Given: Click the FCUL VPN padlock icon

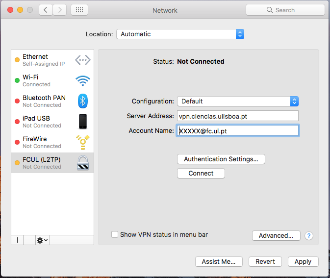Looking at the screenshot, I should (x=82, y=162).
